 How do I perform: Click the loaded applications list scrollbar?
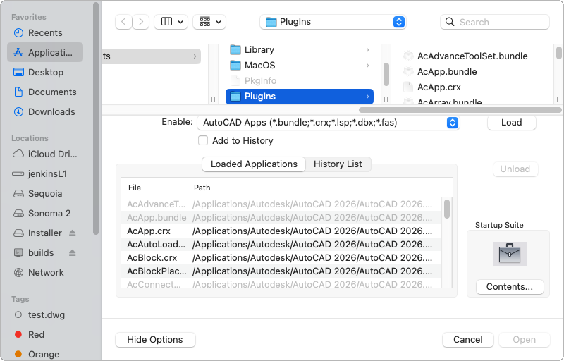(x=447, y=209)
